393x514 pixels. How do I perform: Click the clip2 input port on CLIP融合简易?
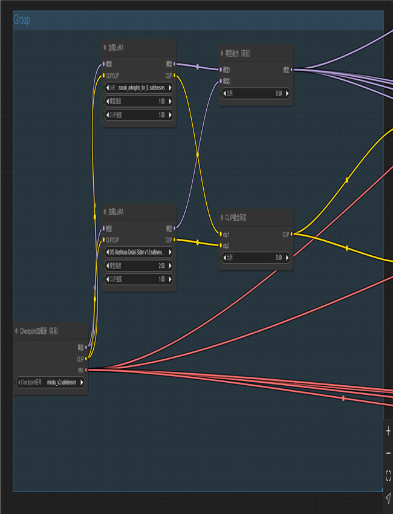[x=220, y=246]
